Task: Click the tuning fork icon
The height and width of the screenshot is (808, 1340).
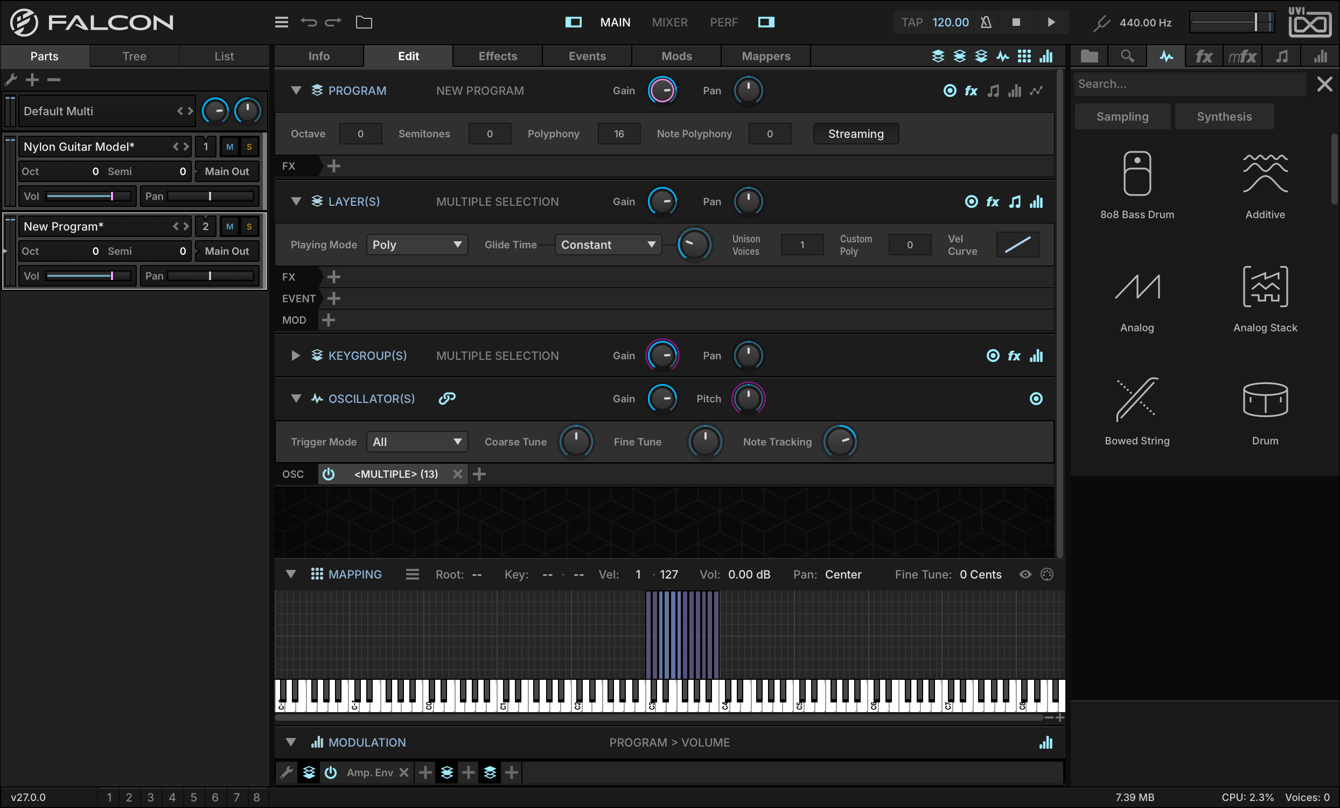Action: [1101, 23]
